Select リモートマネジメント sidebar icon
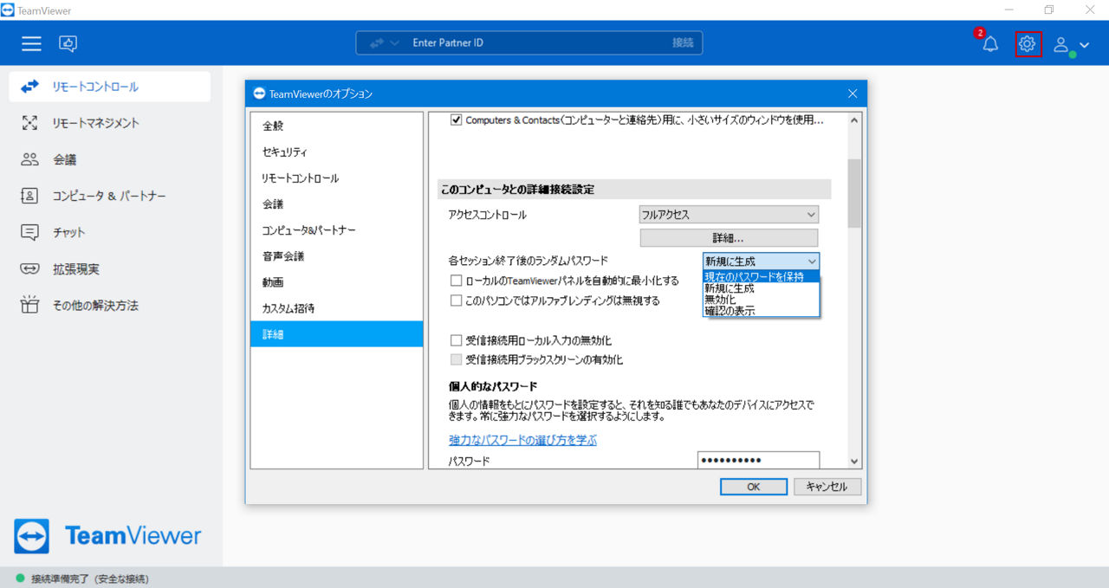Screen dimensions: 1109x588 pos(30,123)
